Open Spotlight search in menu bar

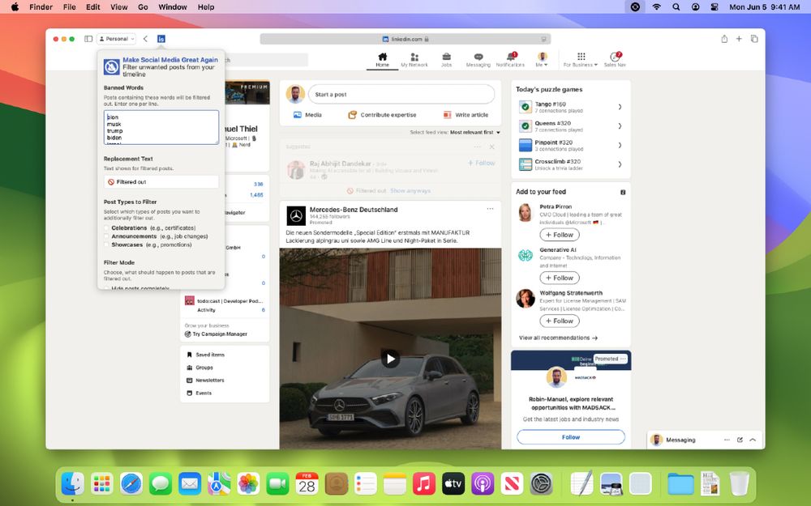pyautogui.click(x=676, y=6)
